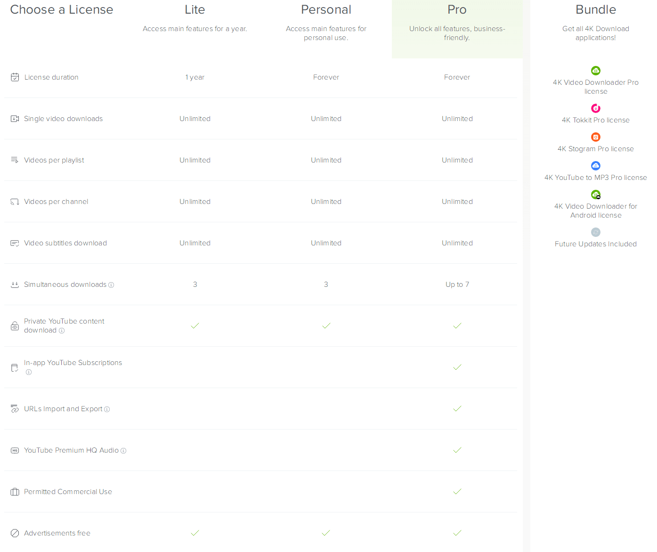The height and width of the screenshot is (552, 657).
Task: Open info tooltip under In-app YouTube Subscriptions
Action: click(x=29, y=372)
